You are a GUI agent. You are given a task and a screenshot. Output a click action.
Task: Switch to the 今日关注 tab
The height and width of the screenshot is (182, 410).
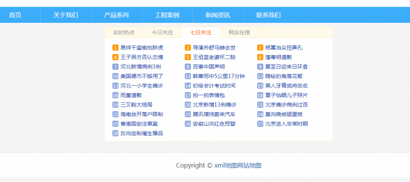163,33
